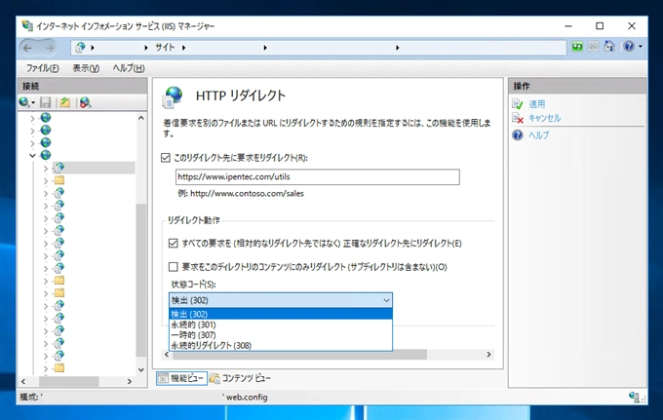The height and width of the screenshot is (420, 663).
Task: Go to the Home page icon
Action: pyautogui.click(x=609, y=46)
